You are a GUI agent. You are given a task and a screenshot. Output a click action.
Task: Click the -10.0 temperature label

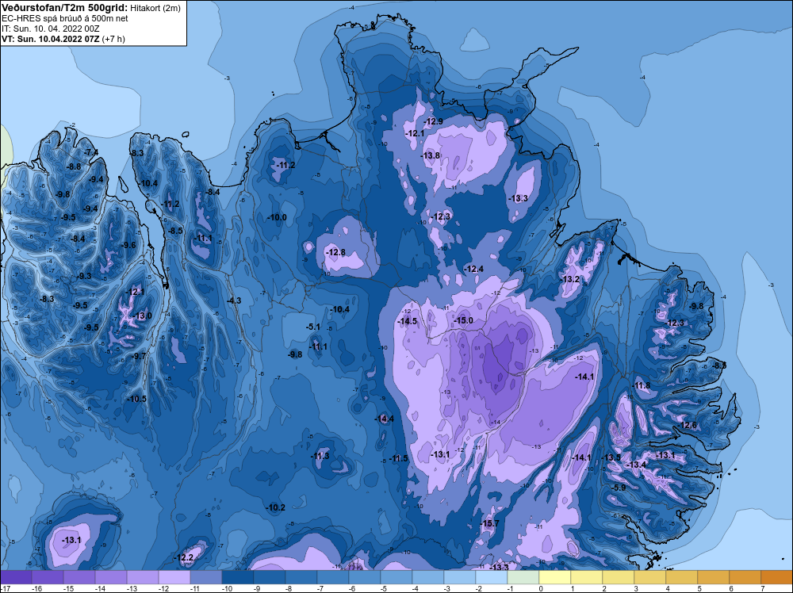pyautogui.click(x=277, y=217)
